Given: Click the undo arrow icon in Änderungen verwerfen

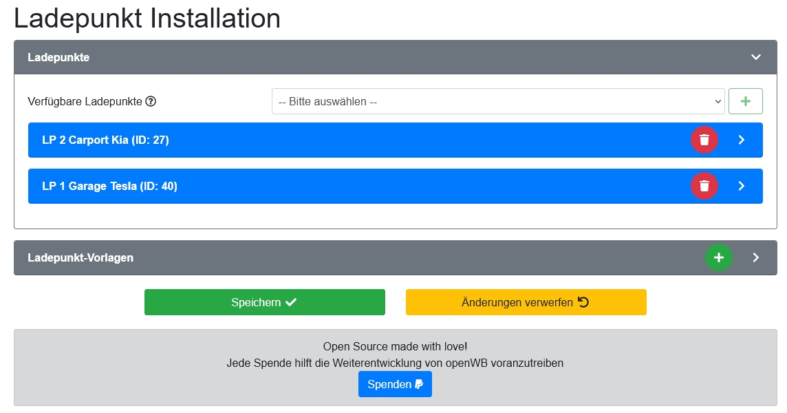Looking at the screenshot, I should (x=583, y=302).
